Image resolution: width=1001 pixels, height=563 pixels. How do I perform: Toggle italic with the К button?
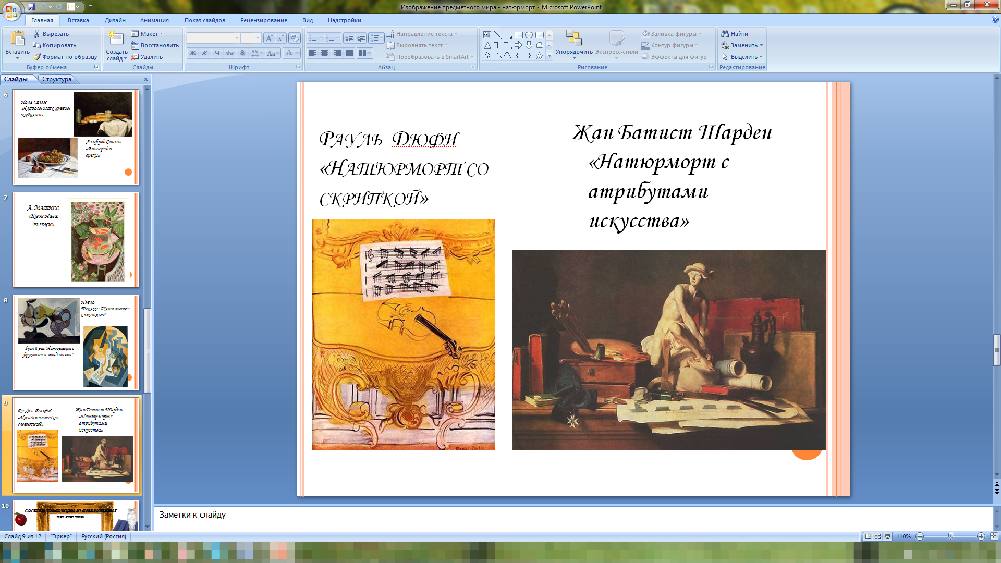point(205,53)
